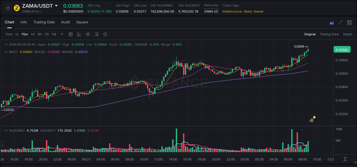Switch to the Chart tab
This screenshot has width=357, height=167.
click(9, 22)
